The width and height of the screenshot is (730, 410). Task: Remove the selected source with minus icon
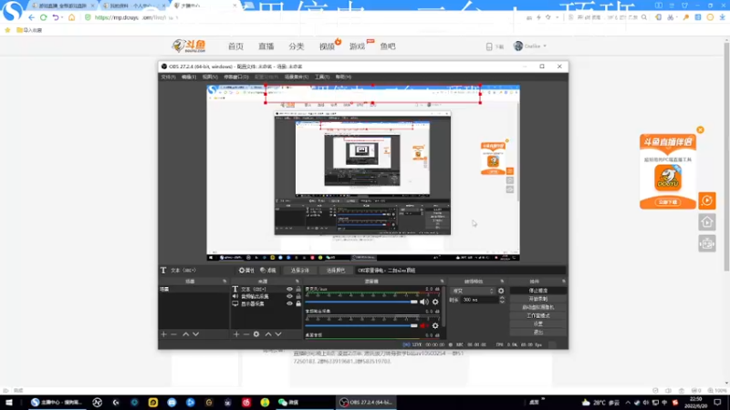click(246, 334)
